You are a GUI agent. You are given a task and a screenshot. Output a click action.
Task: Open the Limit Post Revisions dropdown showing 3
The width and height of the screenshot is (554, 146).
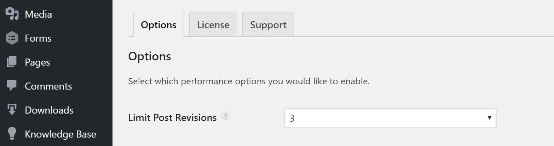[386, 118]
